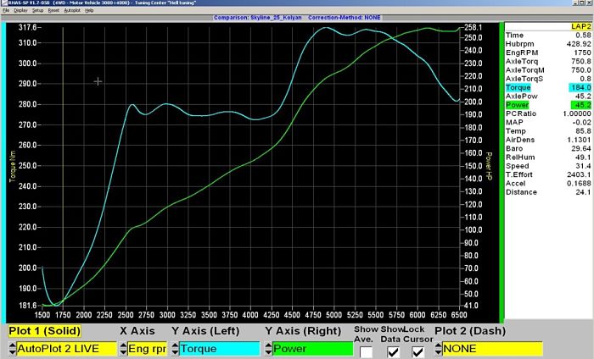Click the Hubrpm row in data panel
The width and height of the screenshot is (594, 359).
(x=548, y=44)
